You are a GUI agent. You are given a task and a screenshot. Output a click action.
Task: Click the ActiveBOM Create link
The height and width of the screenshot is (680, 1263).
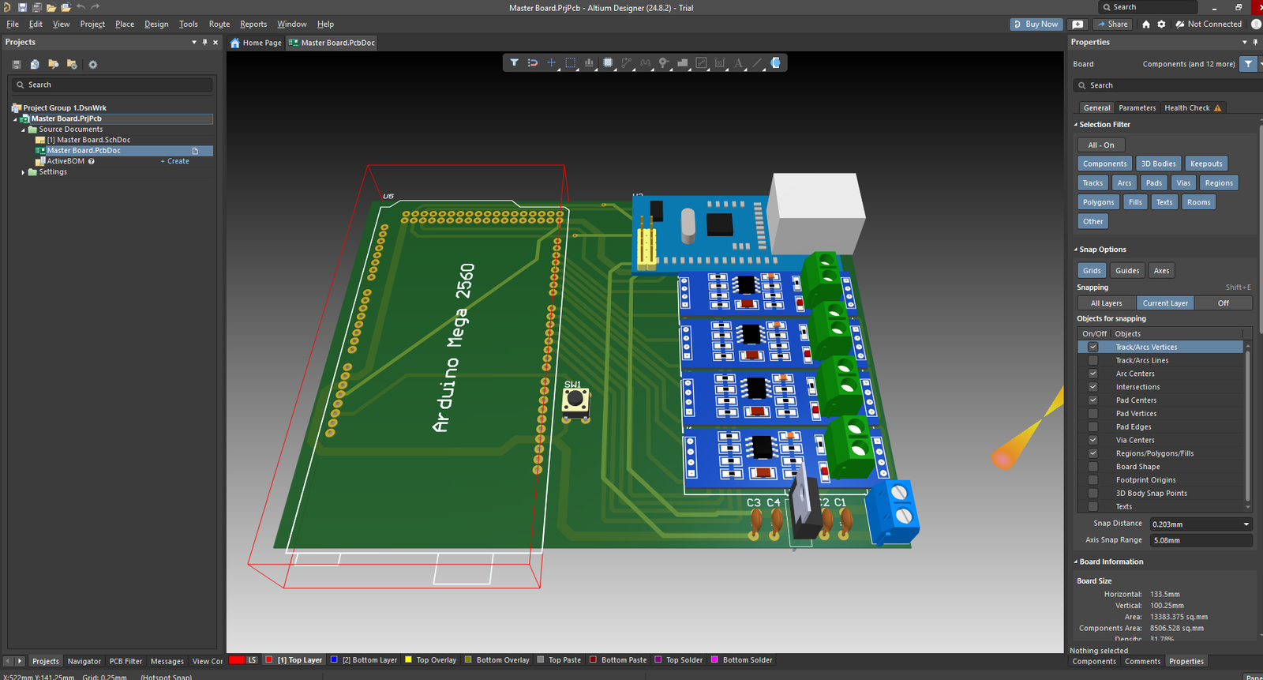[178, 161]
